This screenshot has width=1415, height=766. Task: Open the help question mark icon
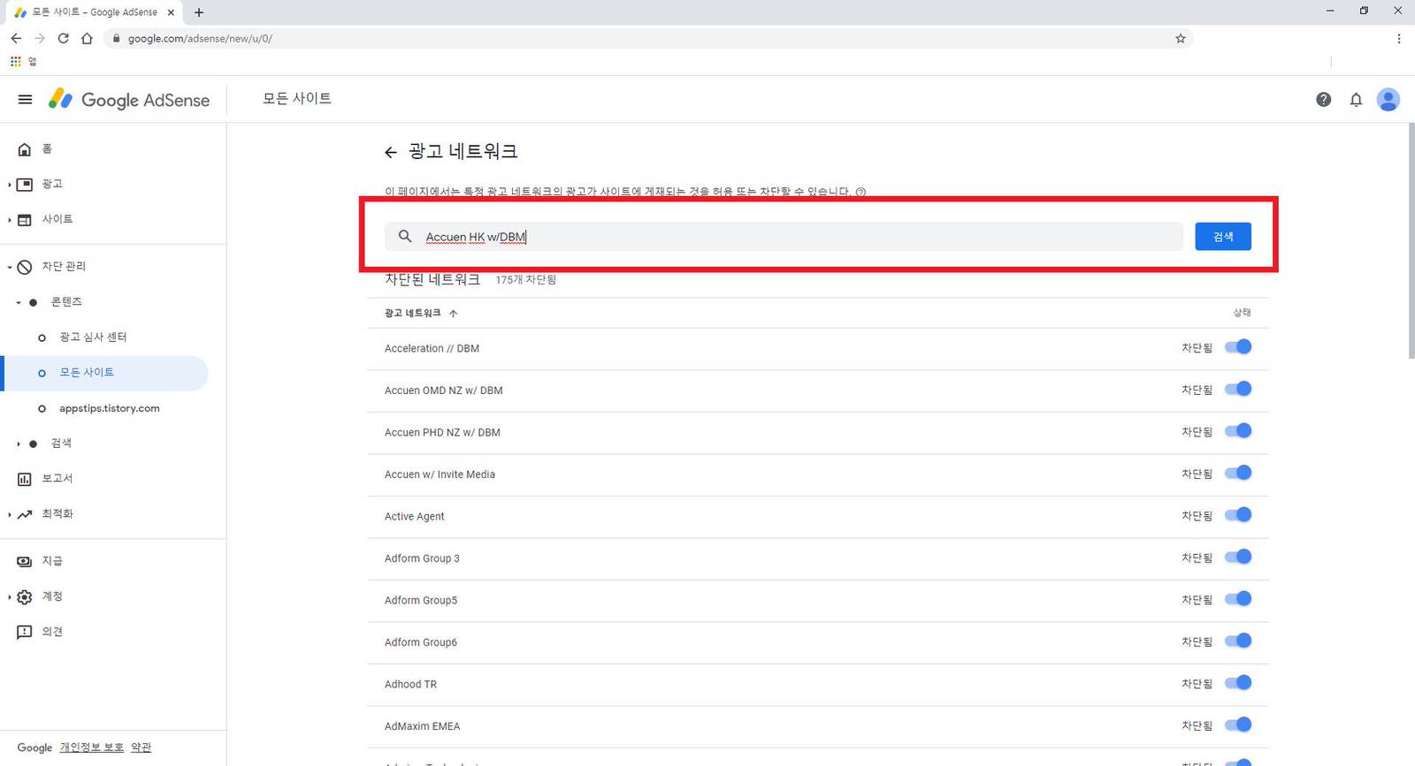[x=1323, y=100]
